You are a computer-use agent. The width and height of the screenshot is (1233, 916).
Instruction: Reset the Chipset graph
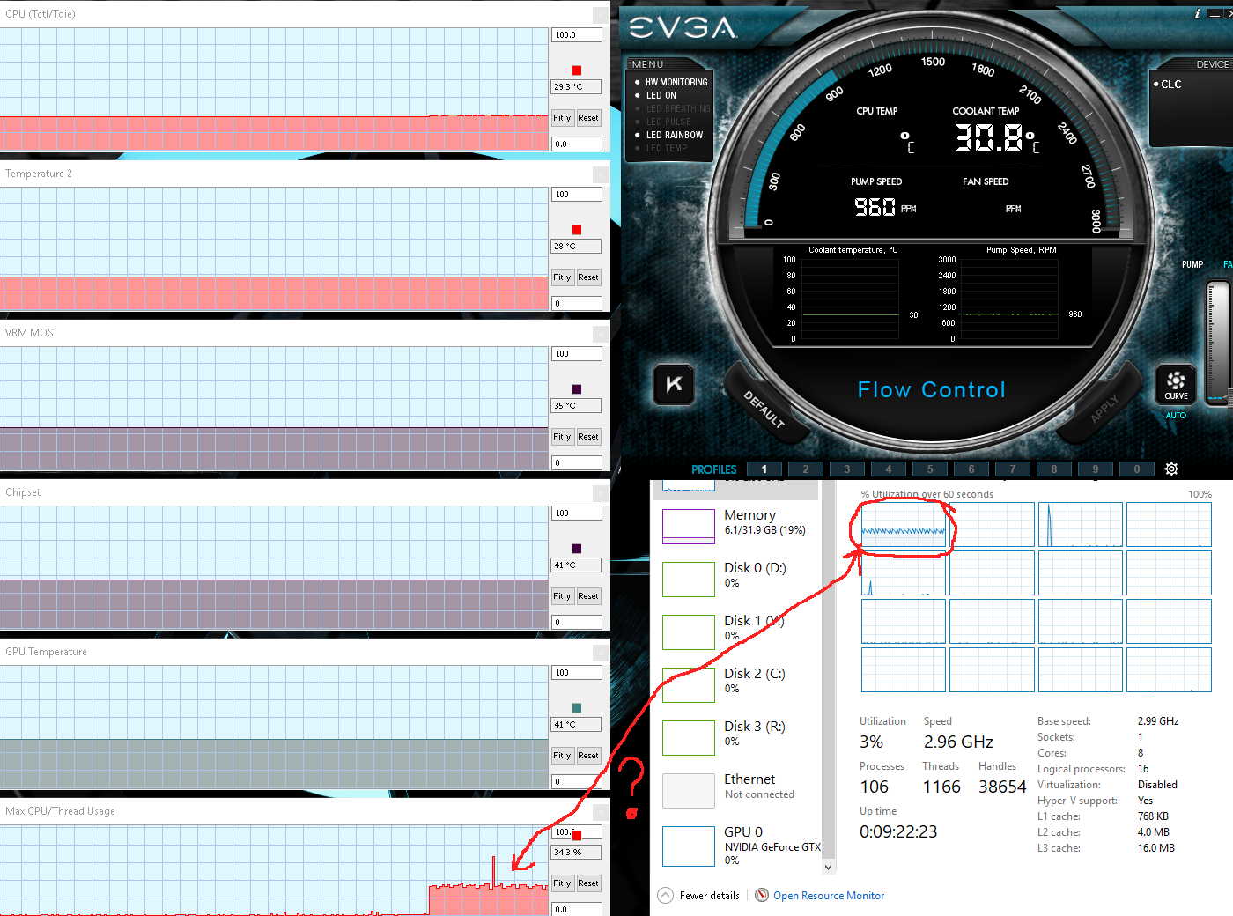point(588,596)
